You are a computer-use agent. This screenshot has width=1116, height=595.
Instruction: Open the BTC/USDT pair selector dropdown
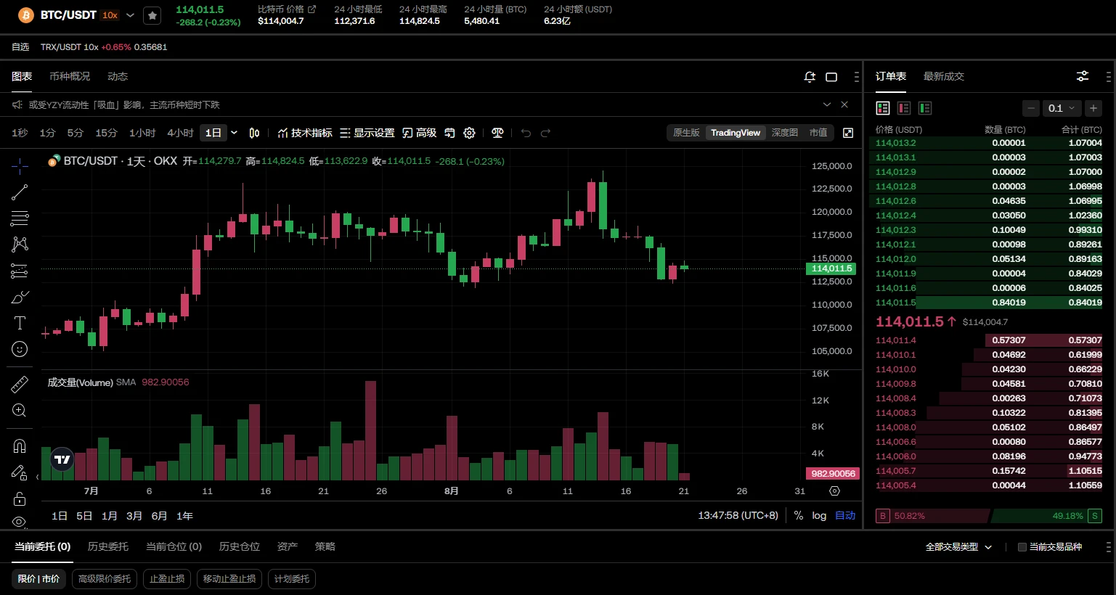coord(130,15)
